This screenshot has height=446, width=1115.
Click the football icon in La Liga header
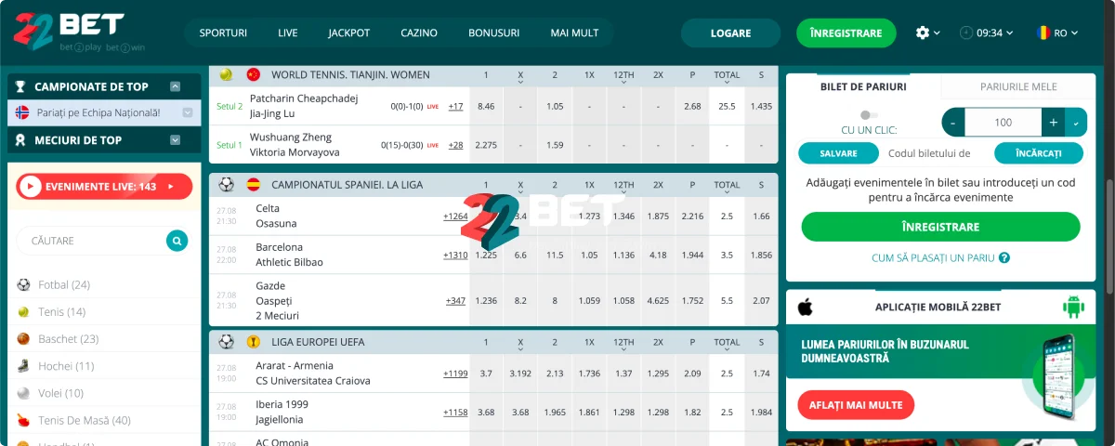[226, 185]
